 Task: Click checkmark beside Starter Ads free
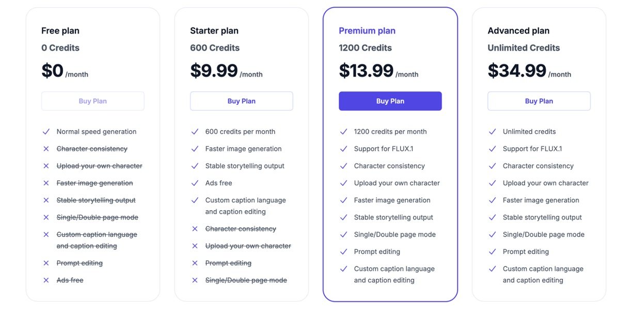click(x=195, y=183)
